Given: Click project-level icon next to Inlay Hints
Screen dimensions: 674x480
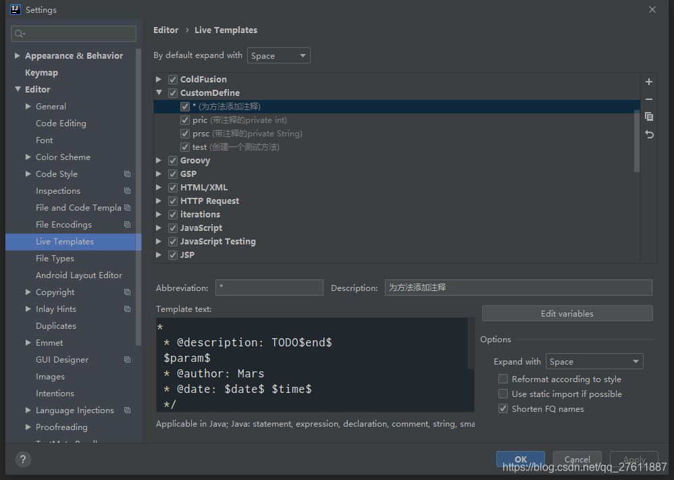Looking at the screenshot, I should (127, 309).
